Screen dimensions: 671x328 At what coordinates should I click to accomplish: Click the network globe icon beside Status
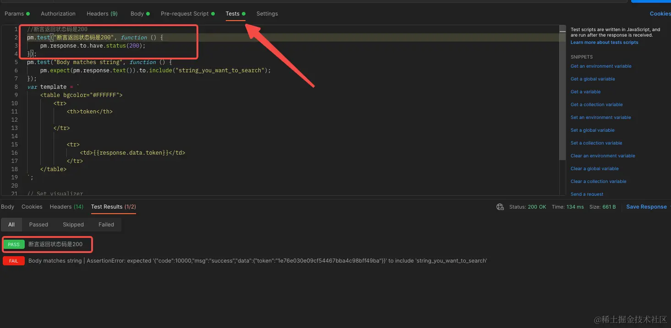click(x=500, y=207)
